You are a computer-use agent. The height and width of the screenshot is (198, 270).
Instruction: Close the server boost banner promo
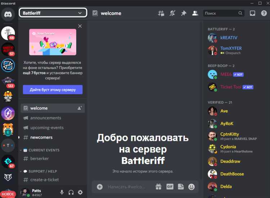tap(80, 26)
